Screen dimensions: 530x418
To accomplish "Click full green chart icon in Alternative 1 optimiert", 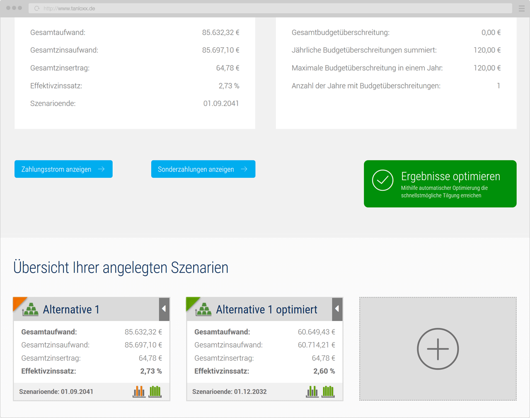I will (328, 391).
